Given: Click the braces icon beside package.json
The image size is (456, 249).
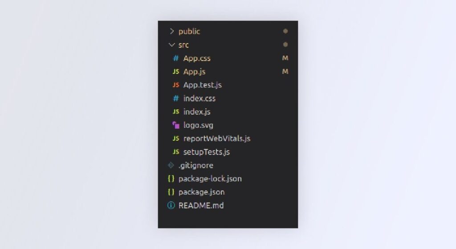Looking at the screenshot, I should pos(171,192).
